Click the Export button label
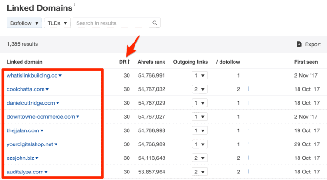 [313, 44]
